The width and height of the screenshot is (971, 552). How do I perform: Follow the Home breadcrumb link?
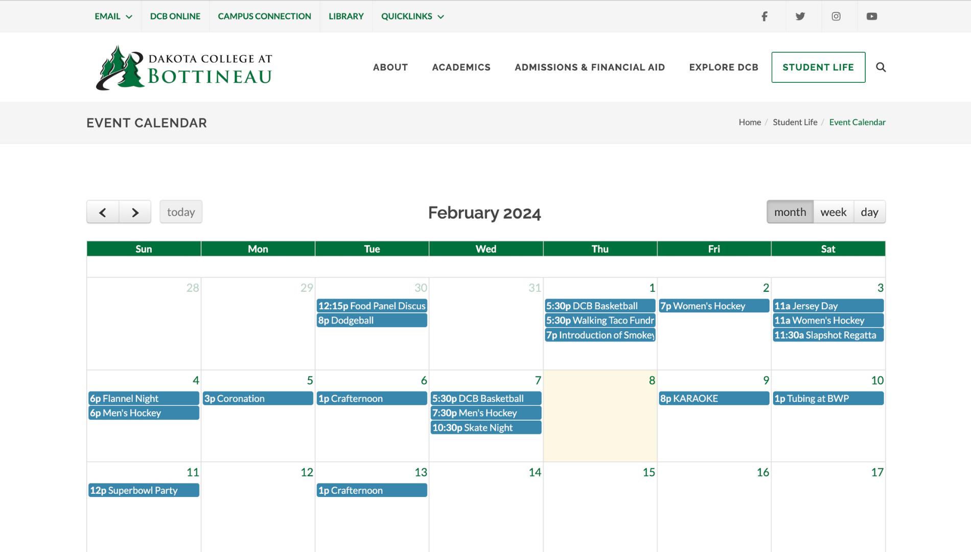(749, 122)
